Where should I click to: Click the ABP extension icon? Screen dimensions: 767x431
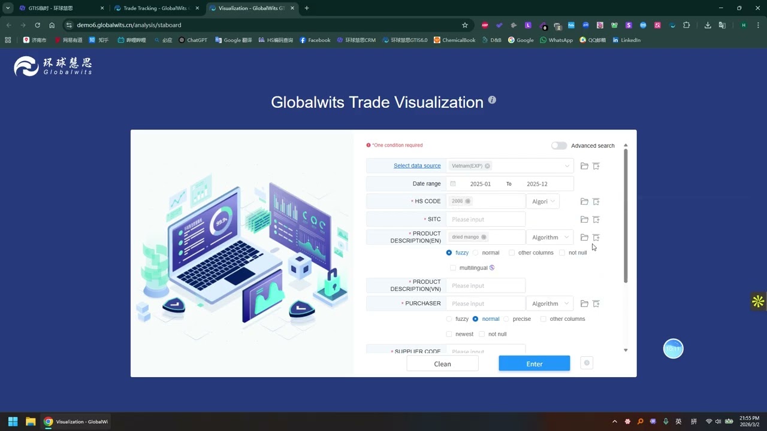click(x=485, y=25)
